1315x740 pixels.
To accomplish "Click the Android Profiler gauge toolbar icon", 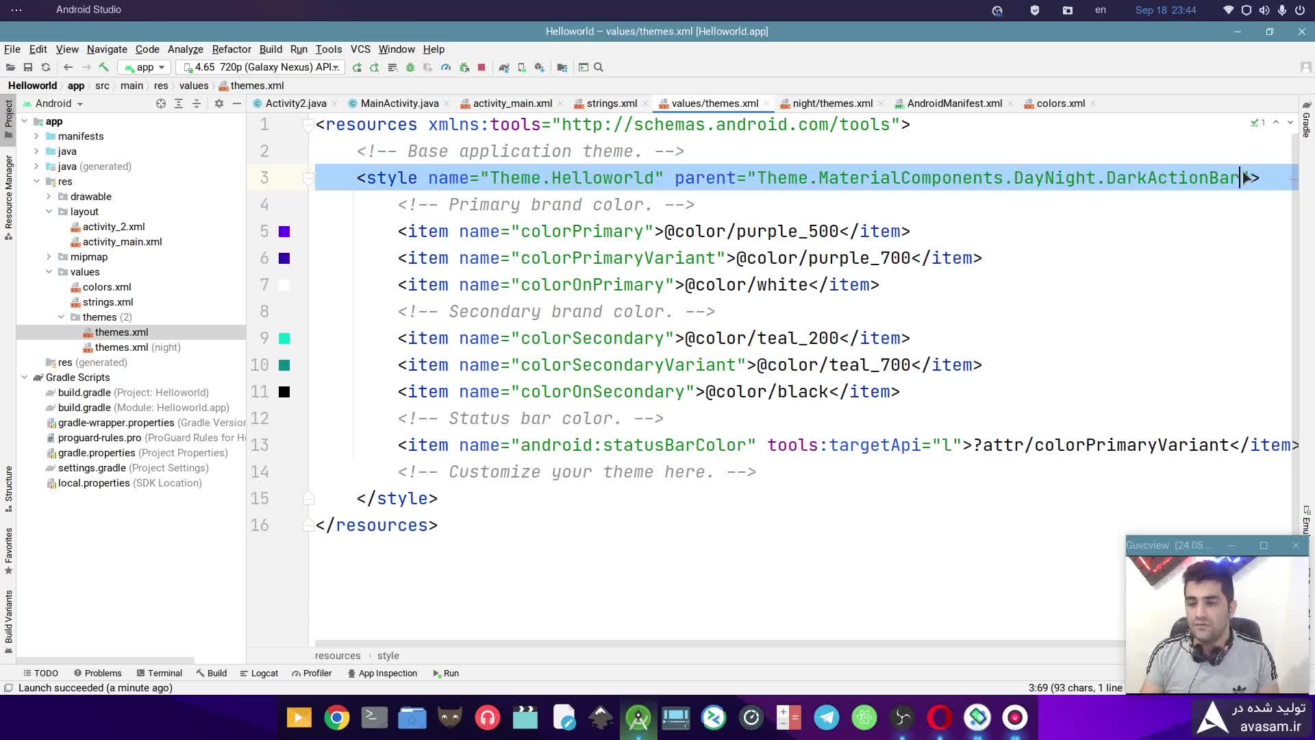I will 446,67.
